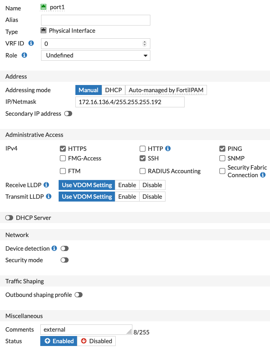This screenshot has width=270, height=348.
Task: Toggle the Secondary IP address switch
Action: point(68,114)
